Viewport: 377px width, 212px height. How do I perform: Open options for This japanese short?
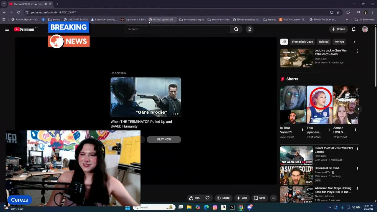point(329,129)
